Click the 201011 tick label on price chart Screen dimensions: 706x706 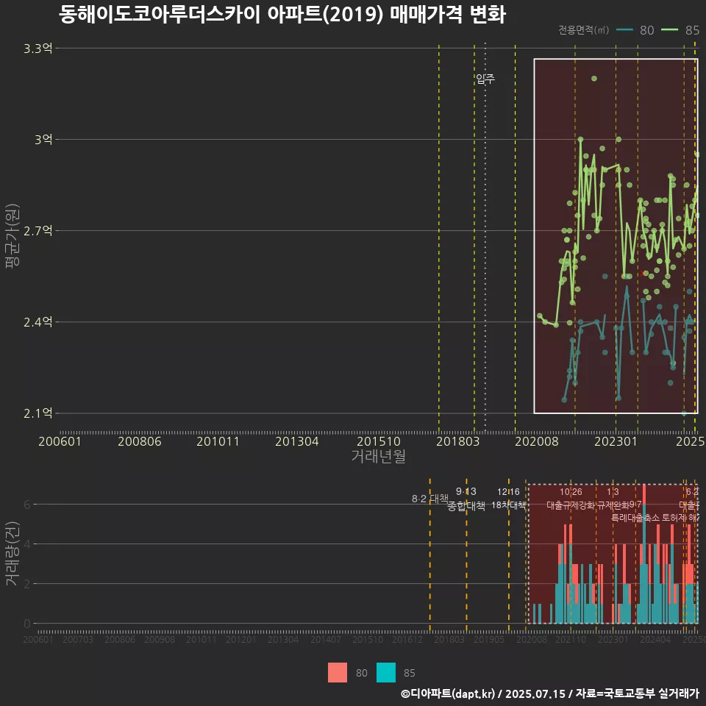click(x=218, y=441)
